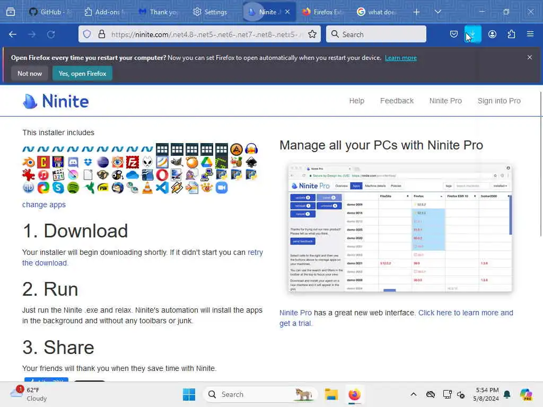
Task: Click the FileZilla icon in installer list
Action: 133,162
